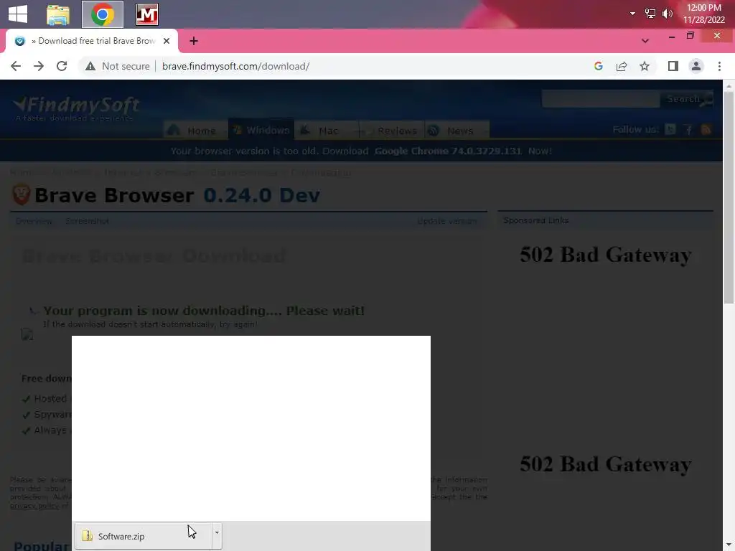The width and height of the screenshot is (735, 551).
Task: Focus the address bar showing brave.findmysoft.com
Action: (235, 66)
